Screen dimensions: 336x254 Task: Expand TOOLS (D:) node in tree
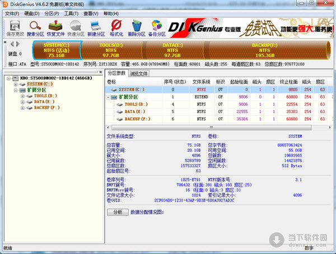(x=22, y=96)
